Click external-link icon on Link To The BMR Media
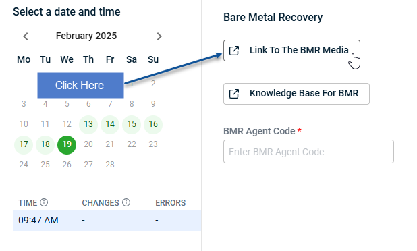 tap(234, 51)
